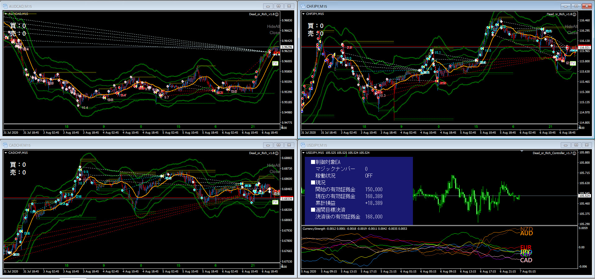Select the 0.68339 current price label on CADCHF
Screen dimensions: 595x279
[287, 199]
